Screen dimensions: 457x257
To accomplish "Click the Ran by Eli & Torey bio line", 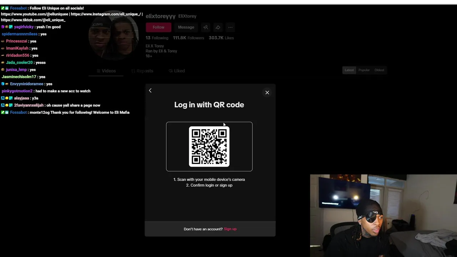I will point(161,51).
